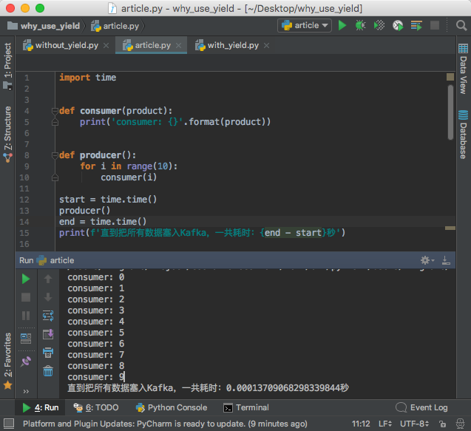Toggle the Project tool window

[7, 62]
